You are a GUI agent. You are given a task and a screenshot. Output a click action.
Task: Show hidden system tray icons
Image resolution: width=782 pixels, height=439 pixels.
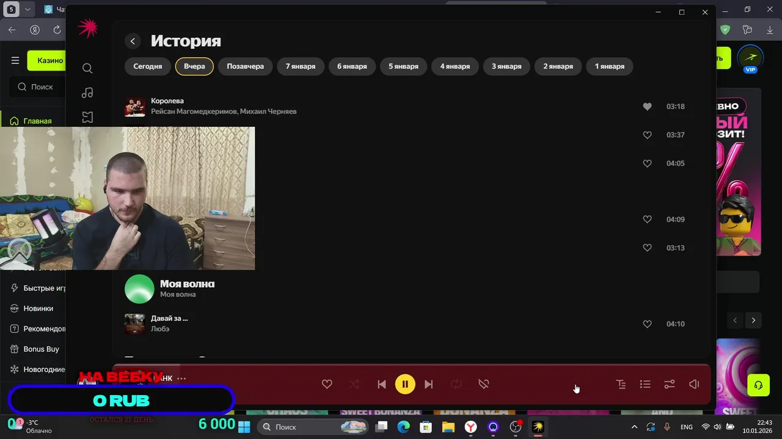(634, 427)
